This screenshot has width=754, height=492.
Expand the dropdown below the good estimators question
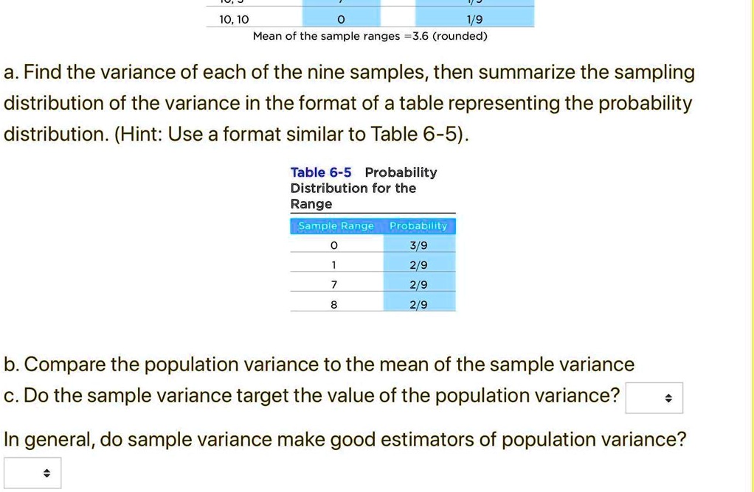pos(31,472)
